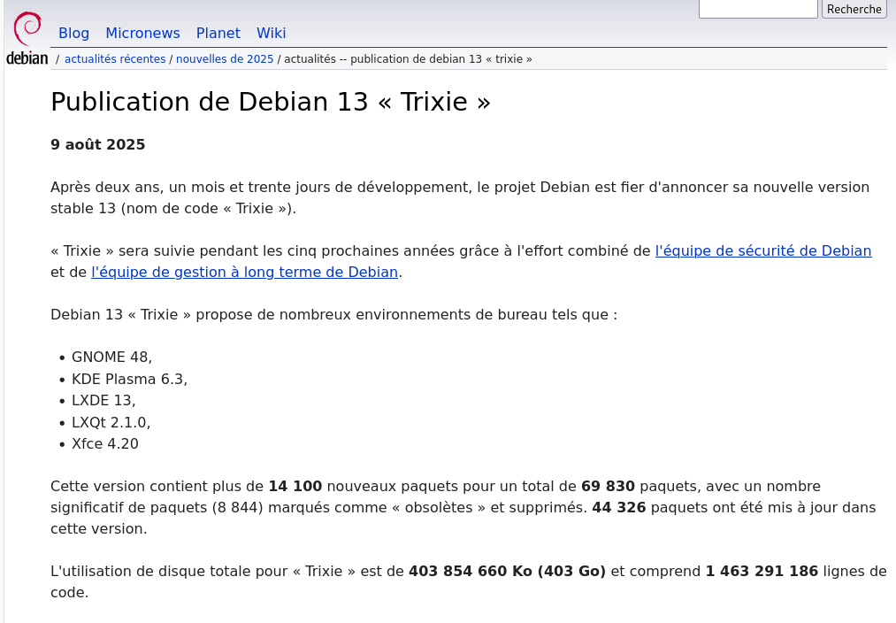This screenshot has height=623, width=896.
Task: Open the Micronews navigation link
Action: point(143,33)
